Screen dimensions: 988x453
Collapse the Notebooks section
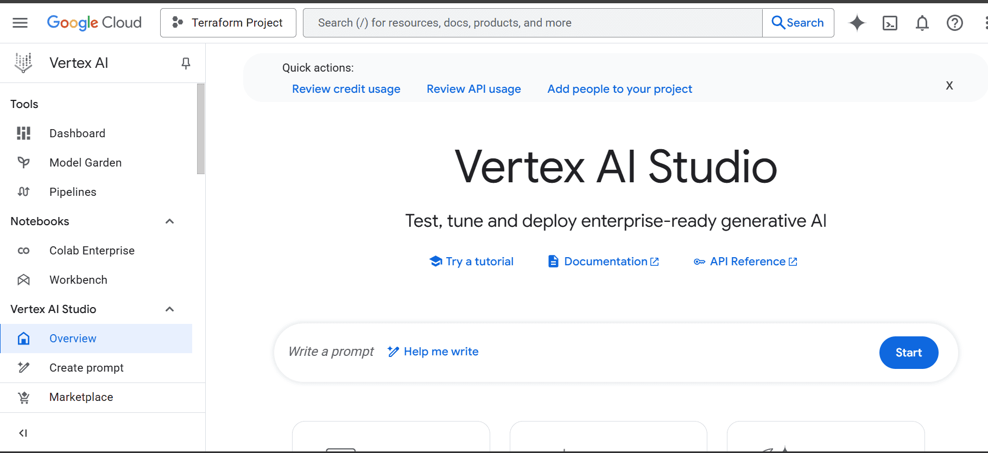point(169,221)
